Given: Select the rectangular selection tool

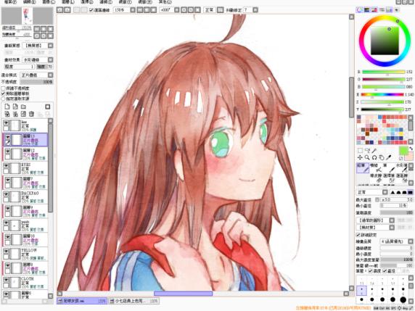Looking at the screenshot, I should (x=360, y=151).
